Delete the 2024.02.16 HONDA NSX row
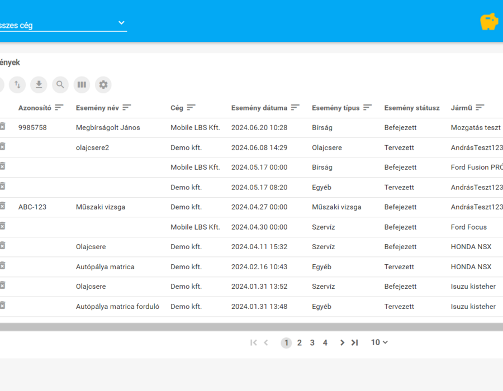The image size is (503, 391). (2, 266)
